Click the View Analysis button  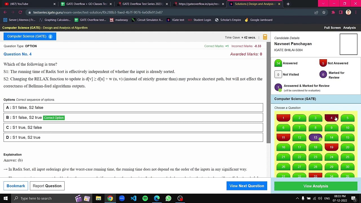click(316, 186)
